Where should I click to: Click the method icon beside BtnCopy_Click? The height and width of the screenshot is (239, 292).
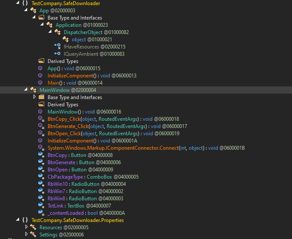click(41, 119)
